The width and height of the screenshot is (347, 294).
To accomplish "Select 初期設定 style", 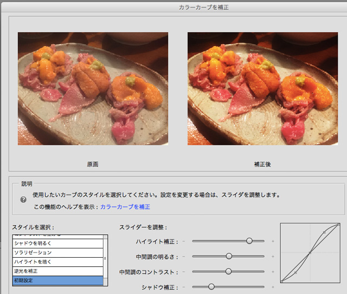I will click(x=57, y=280).
